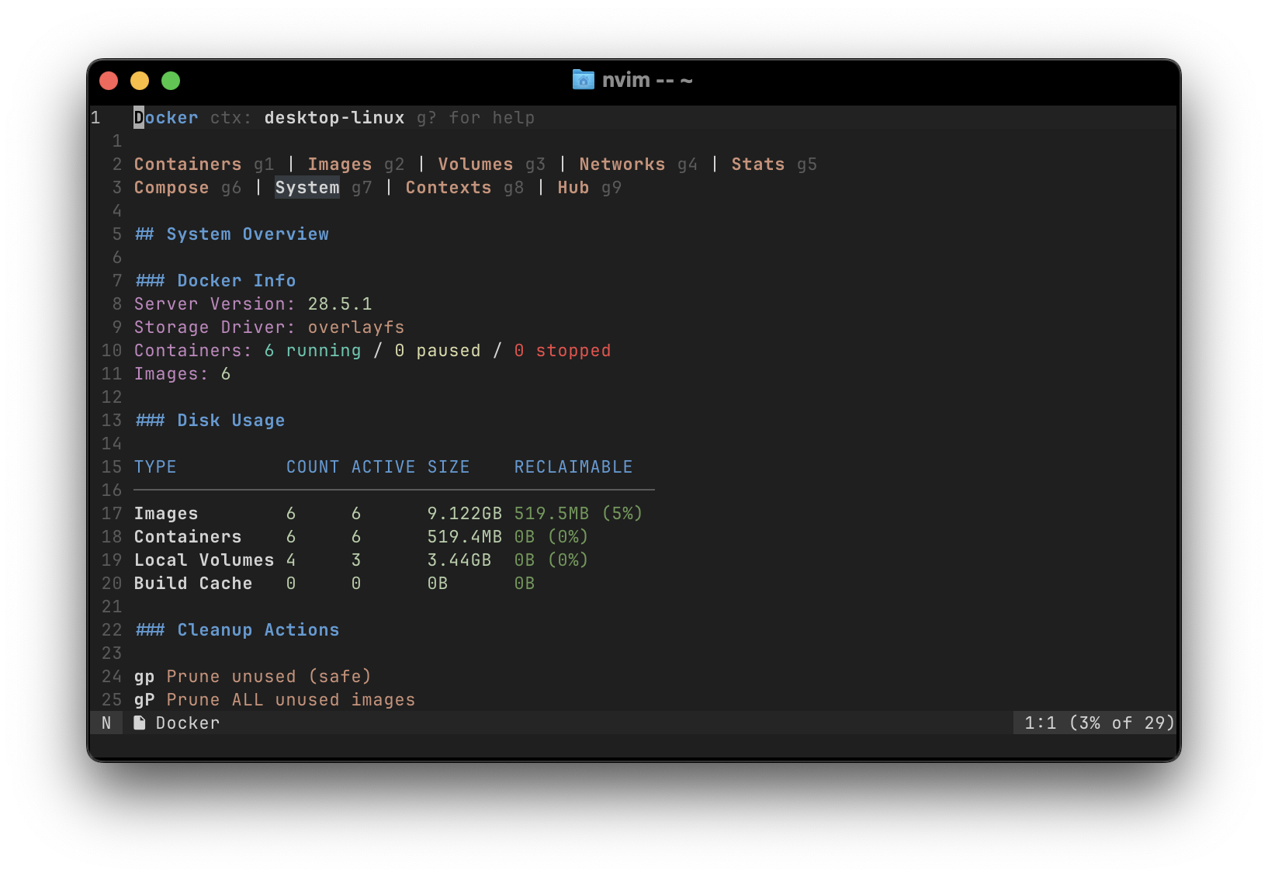This screenshot has width=1268, height=877.
Task: Click the '0 paused' containers count
Action: 438,351
